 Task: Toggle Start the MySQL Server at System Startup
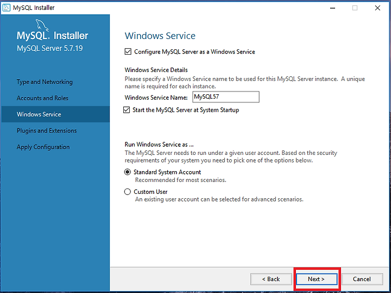(127, 110)
